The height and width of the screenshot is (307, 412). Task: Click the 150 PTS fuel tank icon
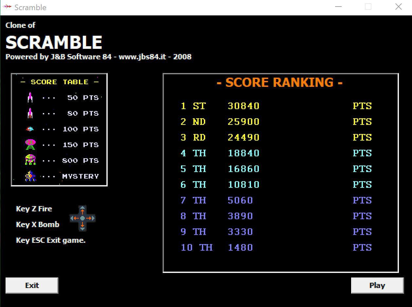[30, 144]
